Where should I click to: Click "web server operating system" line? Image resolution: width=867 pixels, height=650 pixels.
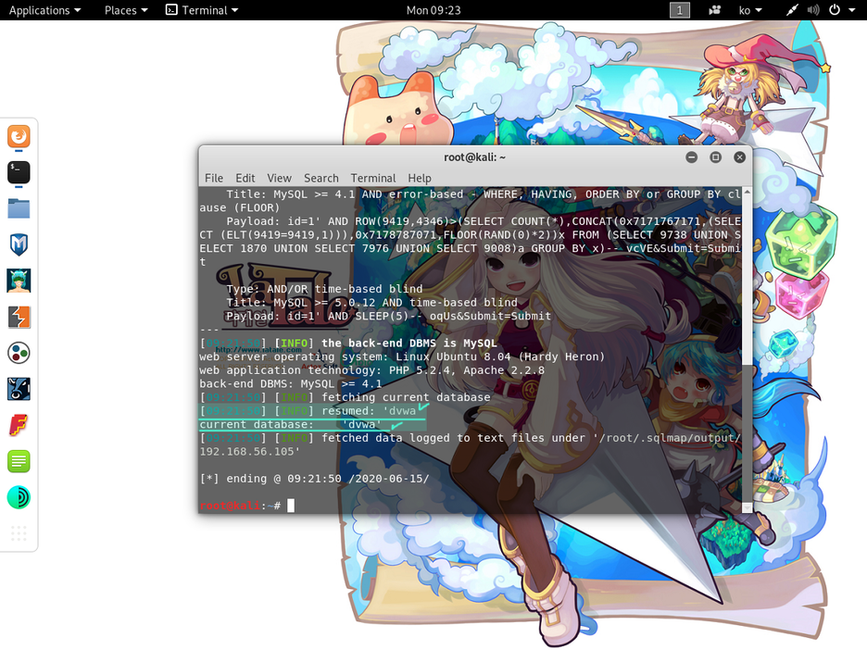pyautogui.click(x=402, y=356)
